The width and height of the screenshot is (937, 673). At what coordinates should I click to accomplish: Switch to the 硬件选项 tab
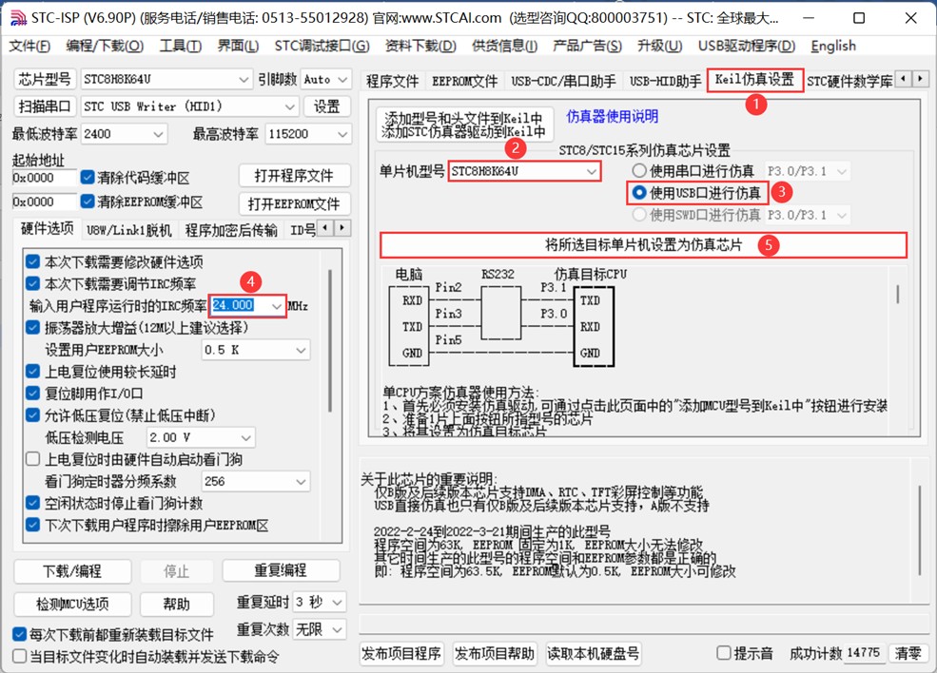coord(47,229)
